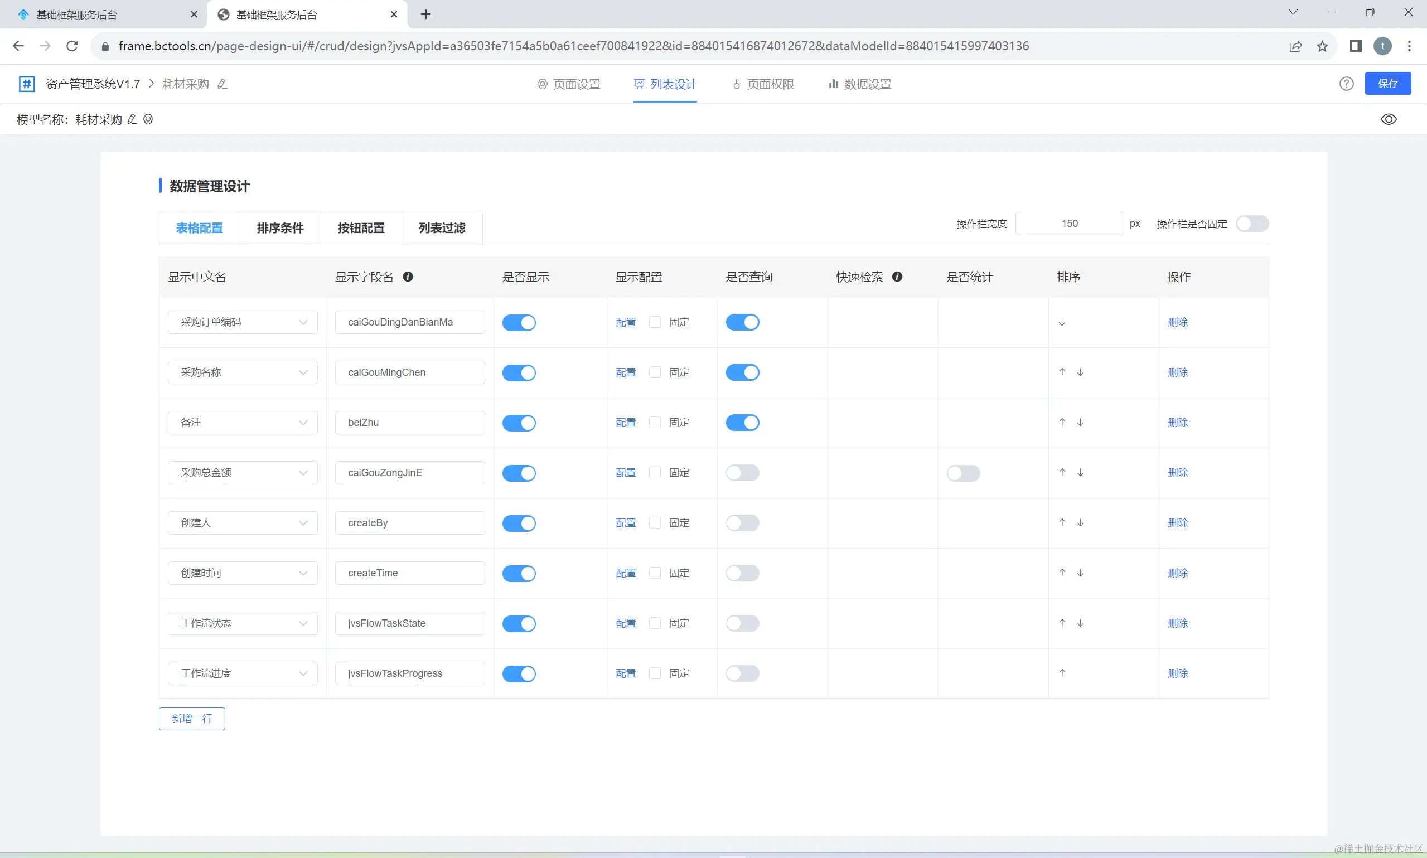Open the 页面权限 tab
Screen dimensions: 1427x858
(x=763, y=84)
